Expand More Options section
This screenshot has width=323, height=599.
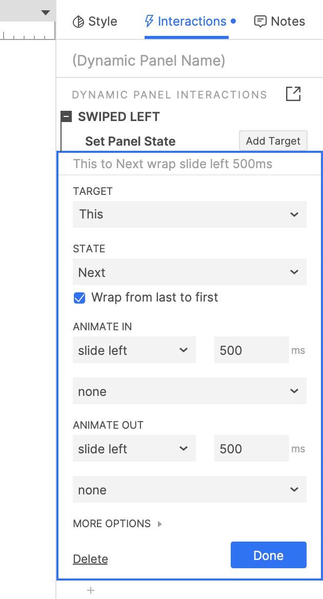click(118, 524)
